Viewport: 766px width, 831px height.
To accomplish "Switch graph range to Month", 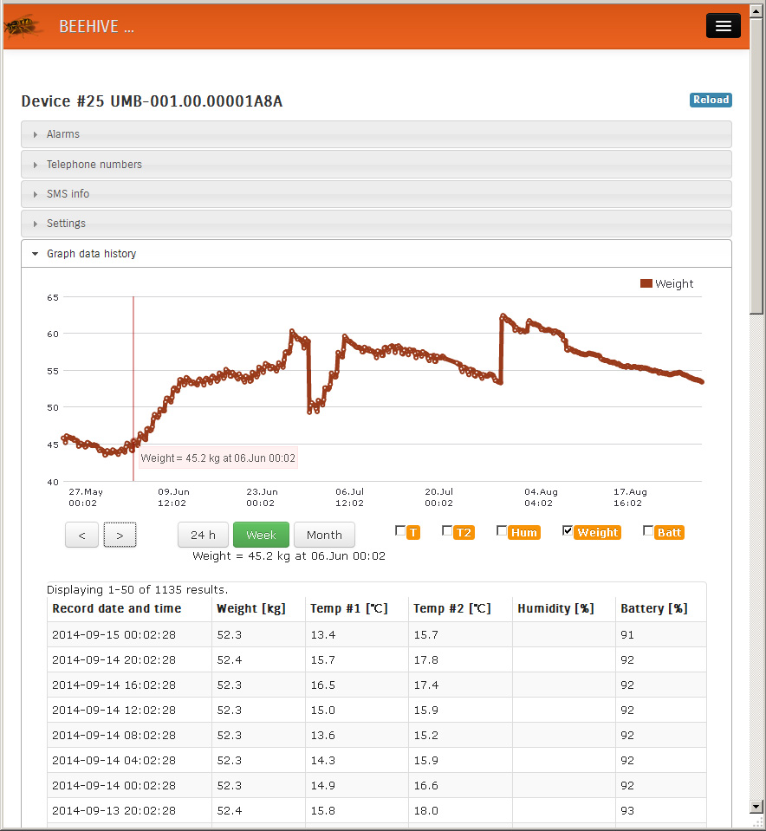I will click(324, 535).
